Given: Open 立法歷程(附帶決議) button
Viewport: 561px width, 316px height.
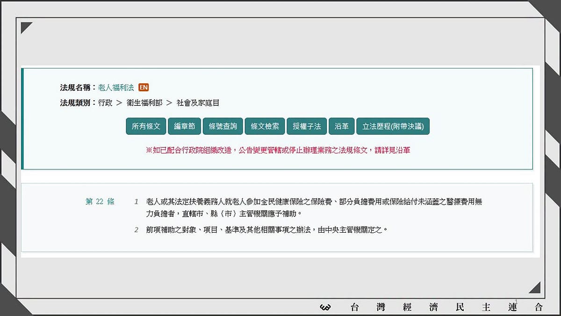Looking at the screenshot, I should pos(393,126).
